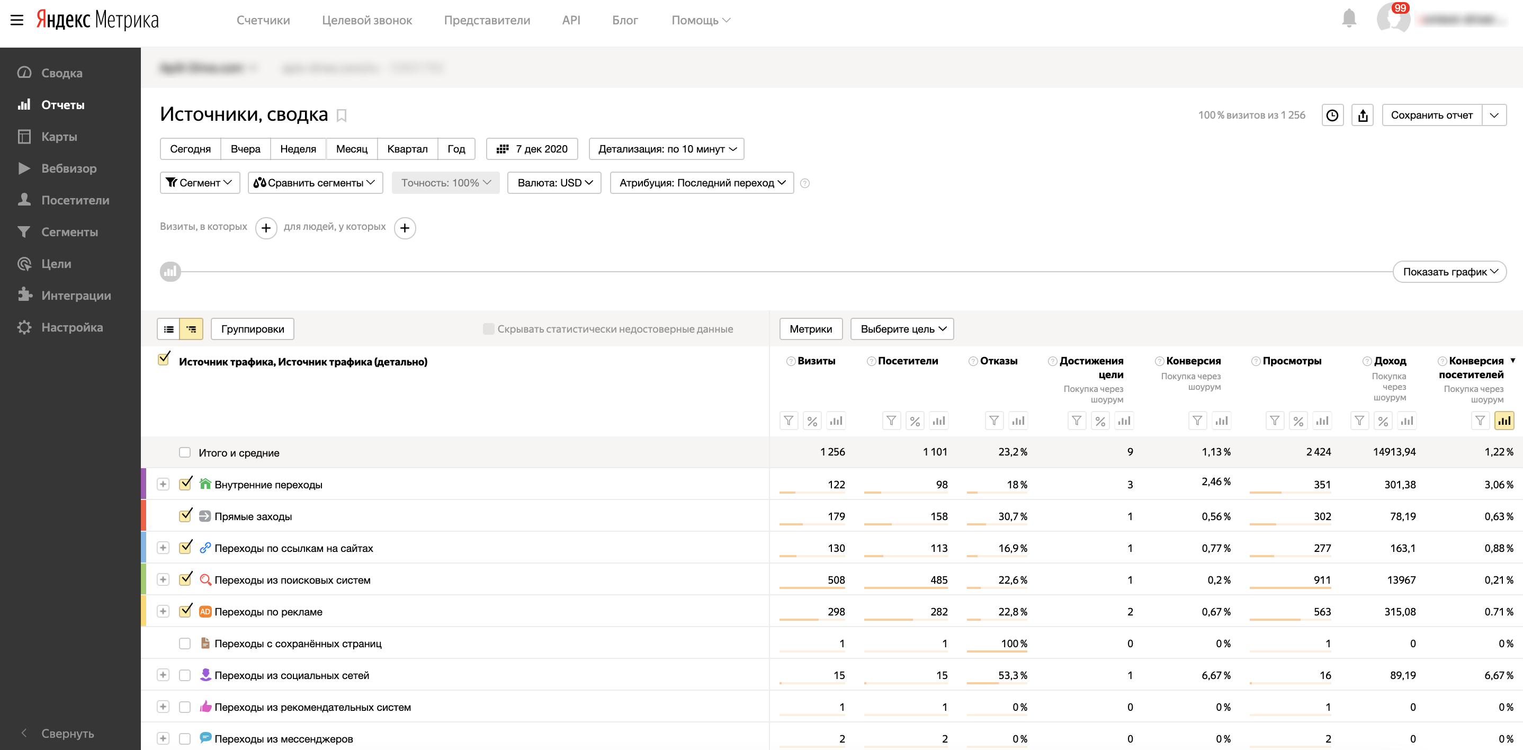Click chart icon under Визиты column
This screenshot has height=750, width=1523.
pyautogui.click(x=836, y=421)
